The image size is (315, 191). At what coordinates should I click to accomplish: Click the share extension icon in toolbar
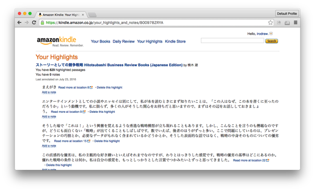coord(279,23)
